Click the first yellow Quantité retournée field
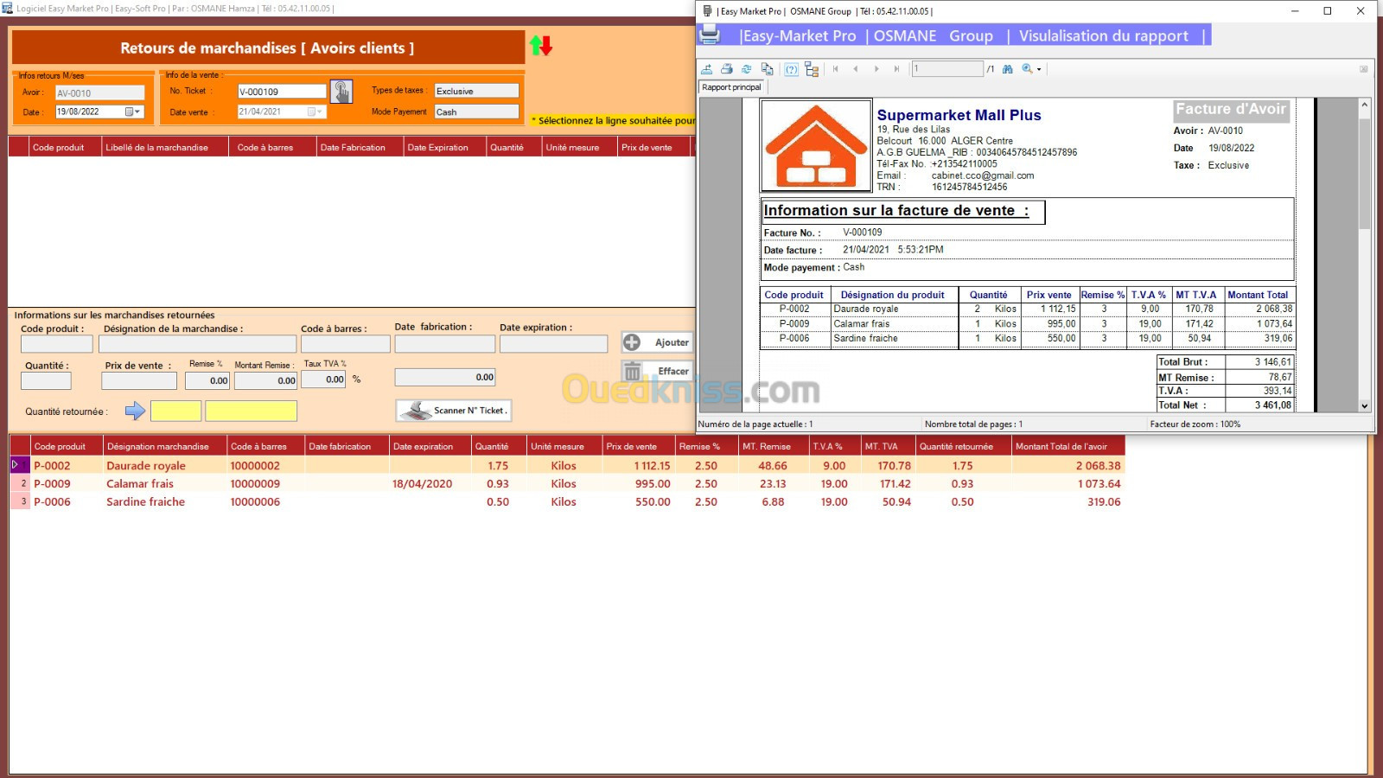Screen dimensions: 1383x778 pyautogui.click(x=175, y=411)
